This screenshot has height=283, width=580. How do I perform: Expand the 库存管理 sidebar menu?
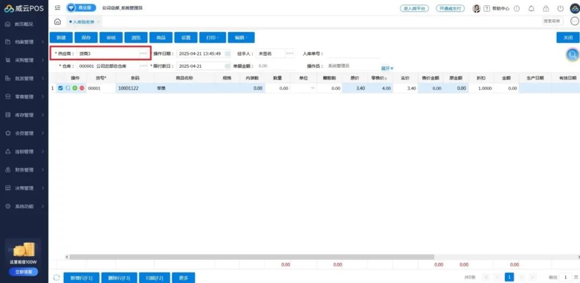[24, 115]
